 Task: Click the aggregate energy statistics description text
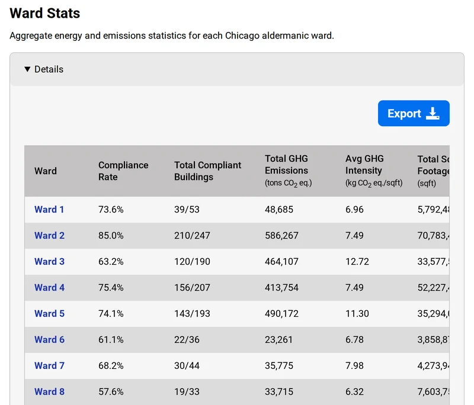point(172,36)
